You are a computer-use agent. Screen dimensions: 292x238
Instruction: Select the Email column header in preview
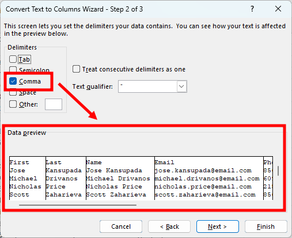(x=165, y=163)
